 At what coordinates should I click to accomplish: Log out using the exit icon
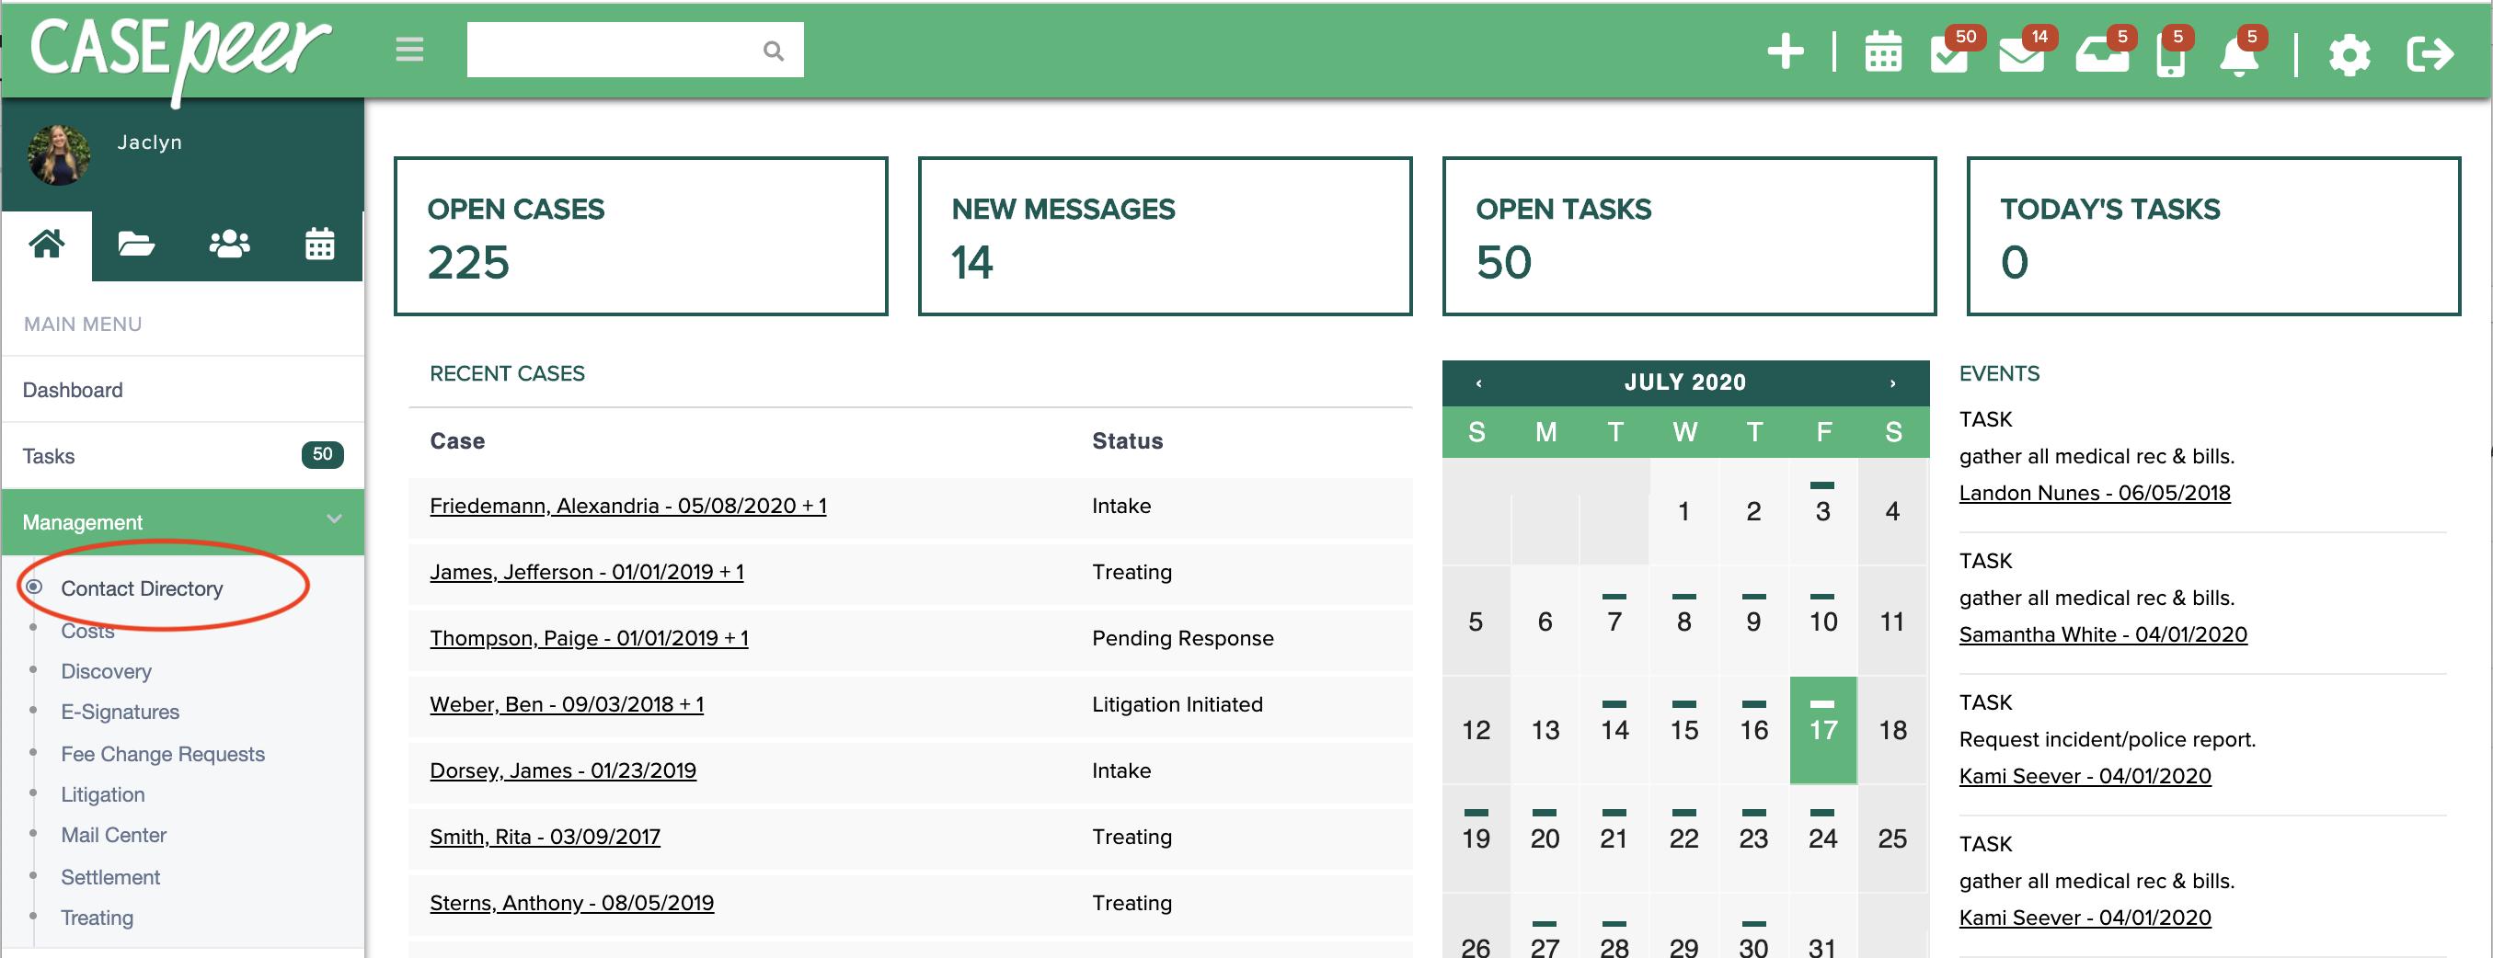[x=2430, y=55]
